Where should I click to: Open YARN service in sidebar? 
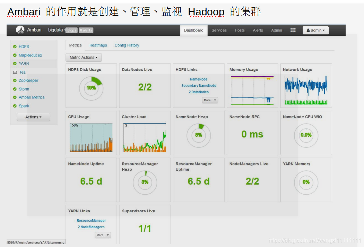click(x=24, y=64)
